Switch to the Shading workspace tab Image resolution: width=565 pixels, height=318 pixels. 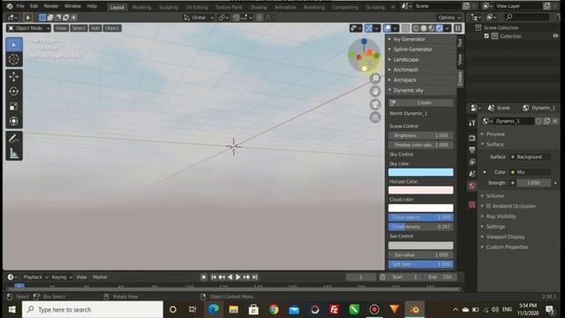click(x=259, y=7)
